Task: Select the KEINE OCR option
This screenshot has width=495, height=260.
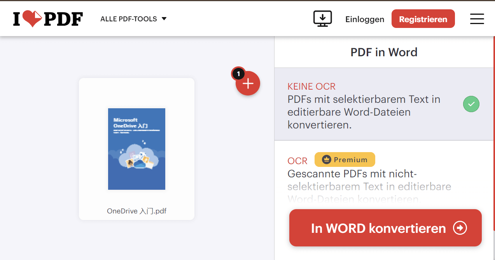Action: click(385, 104)
